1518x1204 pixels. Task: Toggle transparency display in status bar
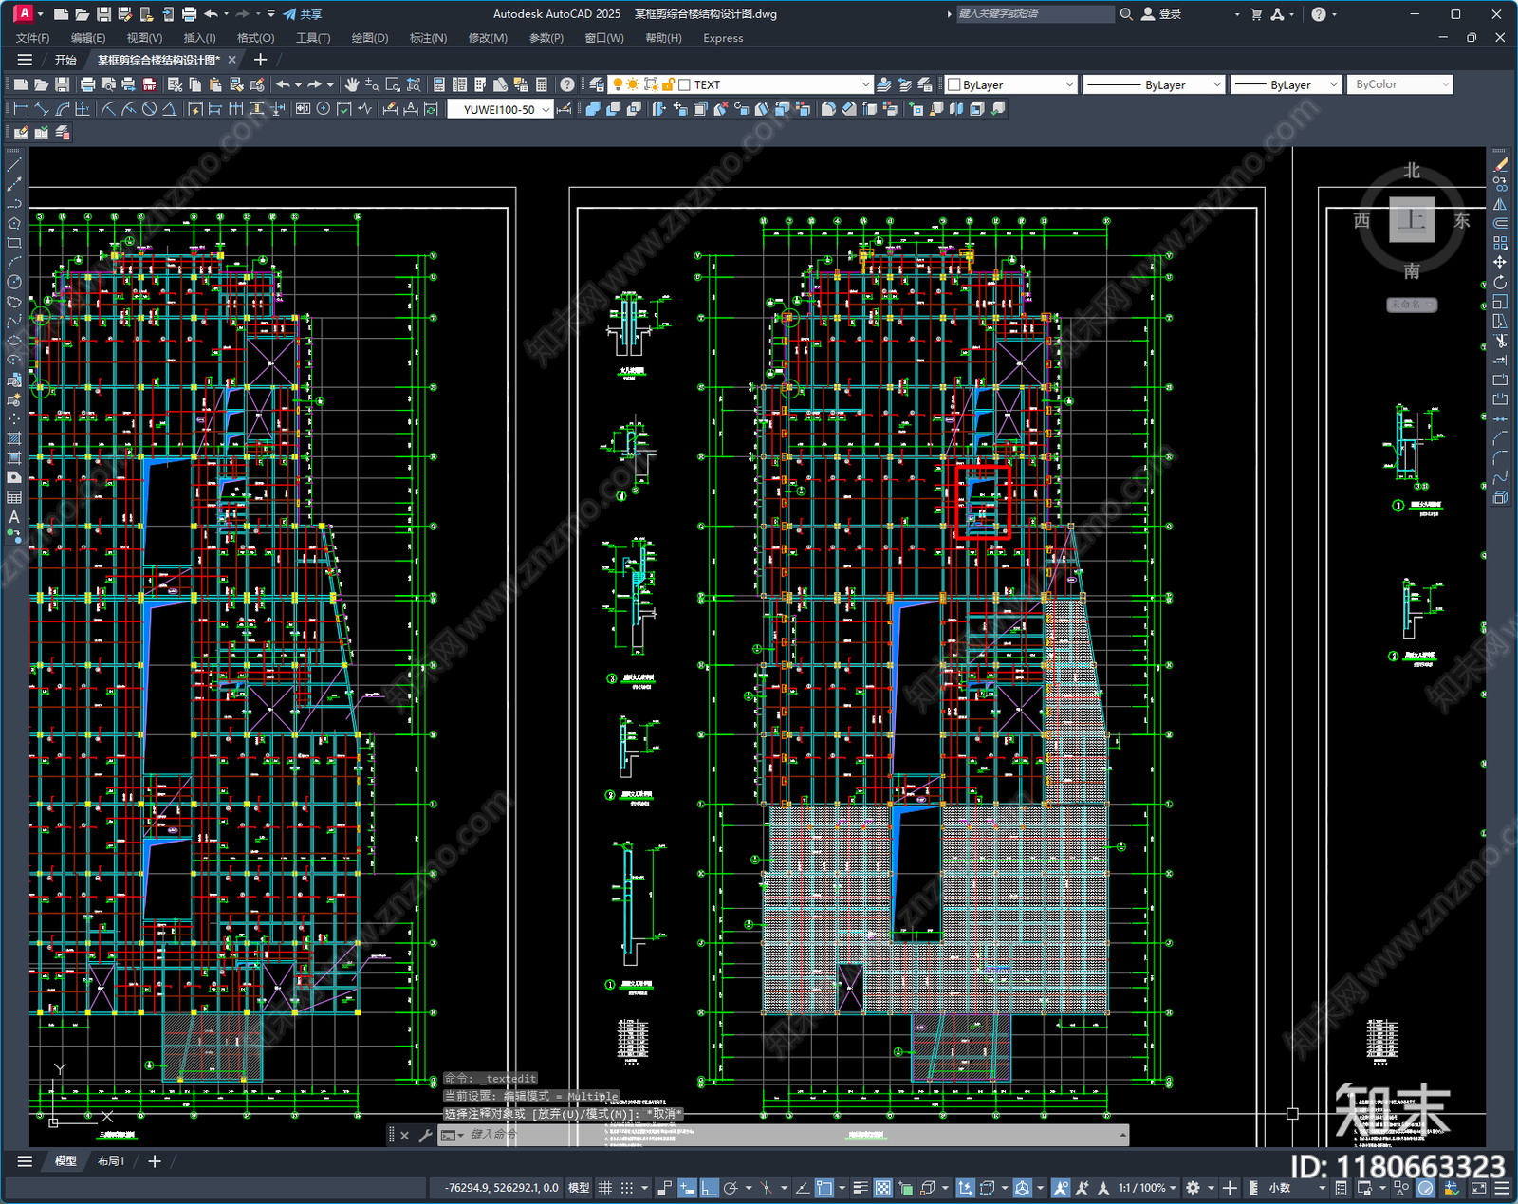883,1188
